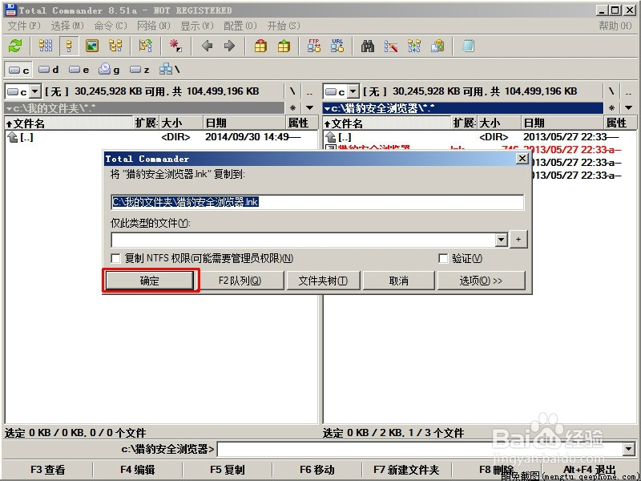The width and height of the screenshot is (641, 481).
Task: Open left panel favorites asterisk button
Action: (292, 108)
